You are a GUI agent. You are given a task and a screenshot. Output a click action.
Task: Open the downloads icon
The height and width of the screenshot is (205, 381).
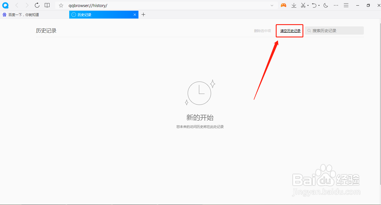pyautogui.click(x=294, y=5)
